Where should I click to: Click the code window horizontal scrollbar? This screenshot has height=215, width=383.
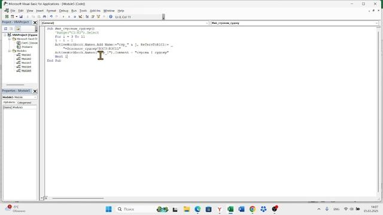coord(78,198)
